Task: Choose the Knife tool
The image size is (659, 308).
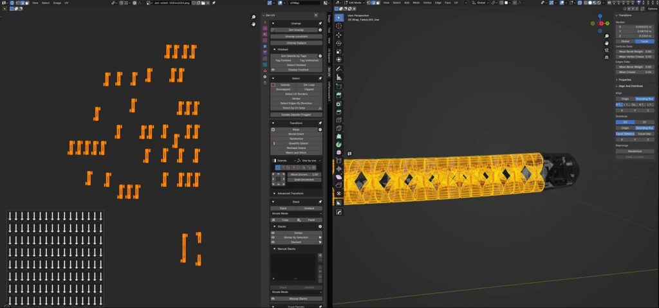Action: [339, 128]
